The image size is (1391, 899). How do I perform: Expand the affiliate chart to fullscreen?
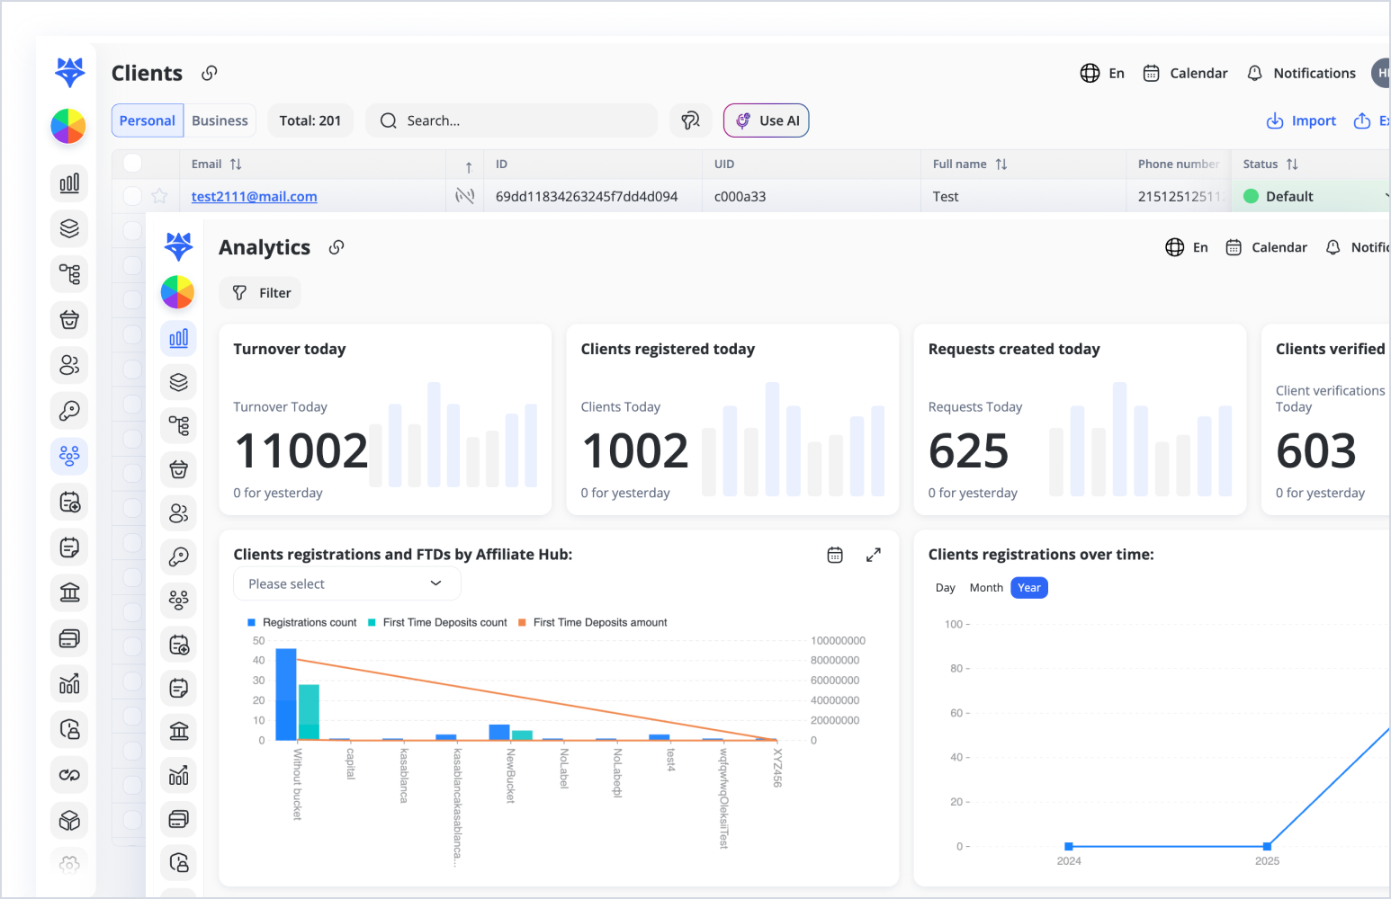tap(873, 555)
